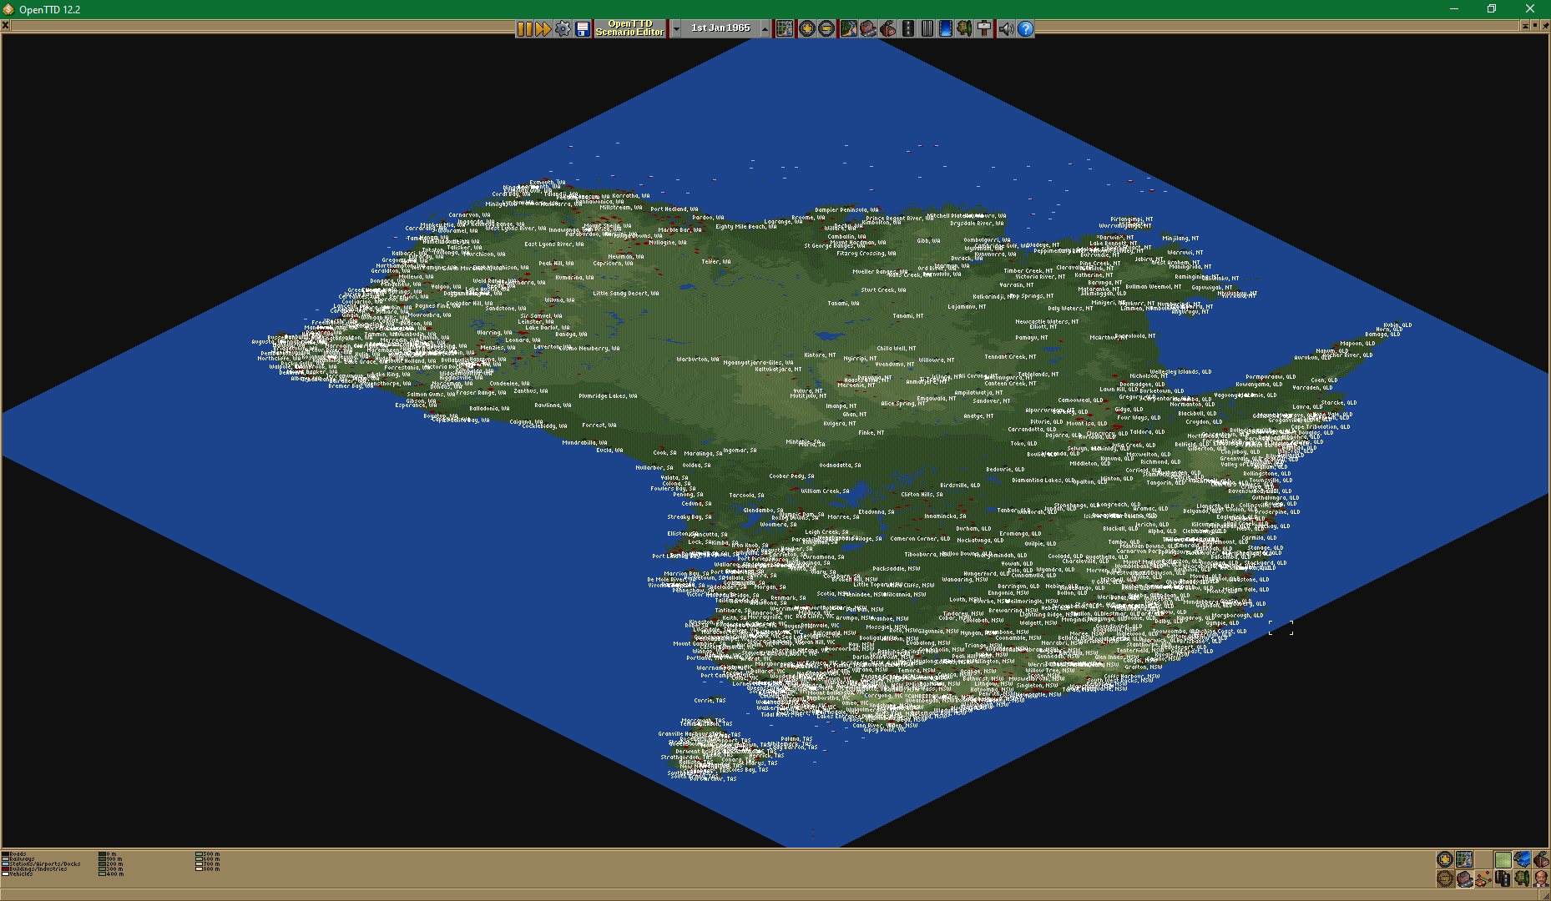This screenshot has height=901, width=1551.
Task: Click the Buildings/Industries red swatch
Action: 5,869
